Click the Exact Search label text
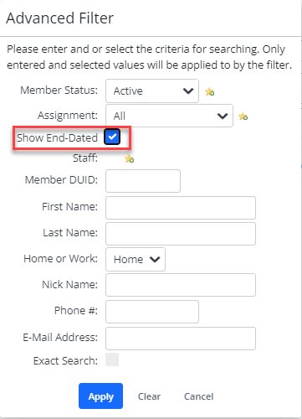 65,360
